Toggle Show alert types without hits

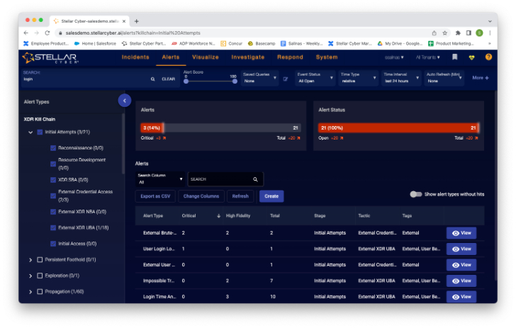coord(416,194)
